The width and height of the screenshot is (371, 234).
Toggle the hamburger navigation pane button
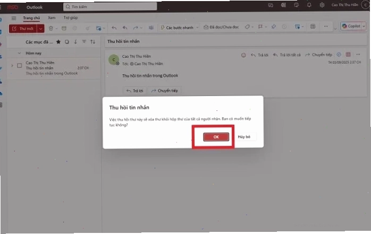pyautogui.click(x=14, y=18)
